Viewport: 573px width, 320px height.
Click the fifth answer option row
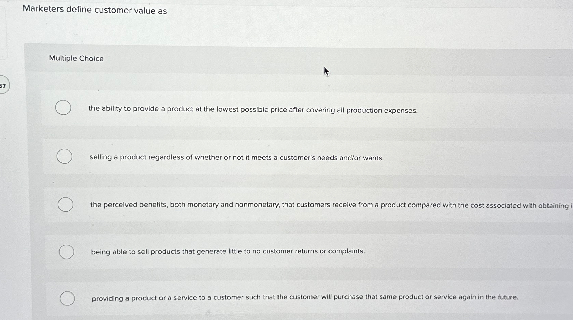(272, 298)
